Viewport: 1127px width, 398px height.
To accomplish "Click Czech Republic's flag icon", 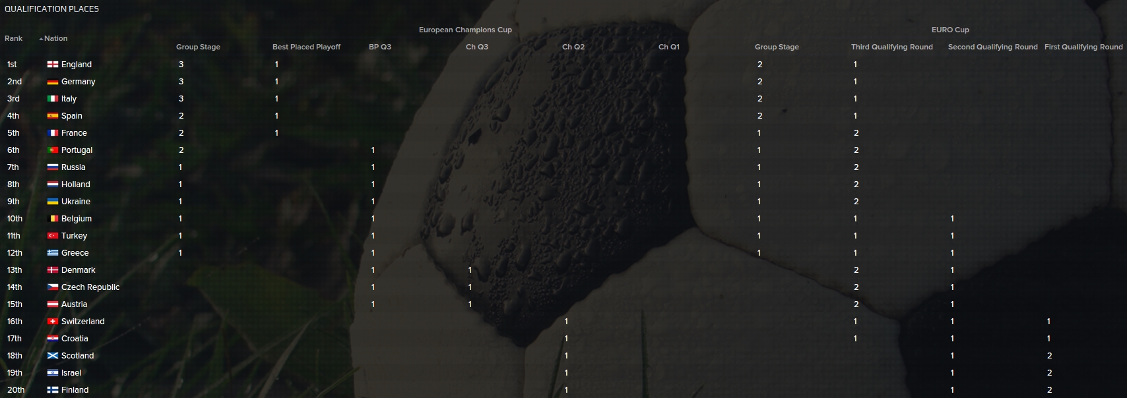I will pos(53,287).
